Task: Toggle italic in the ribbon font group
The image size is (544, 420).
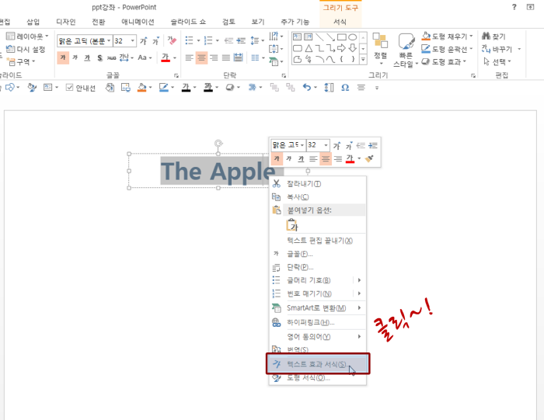Action: 75,57
